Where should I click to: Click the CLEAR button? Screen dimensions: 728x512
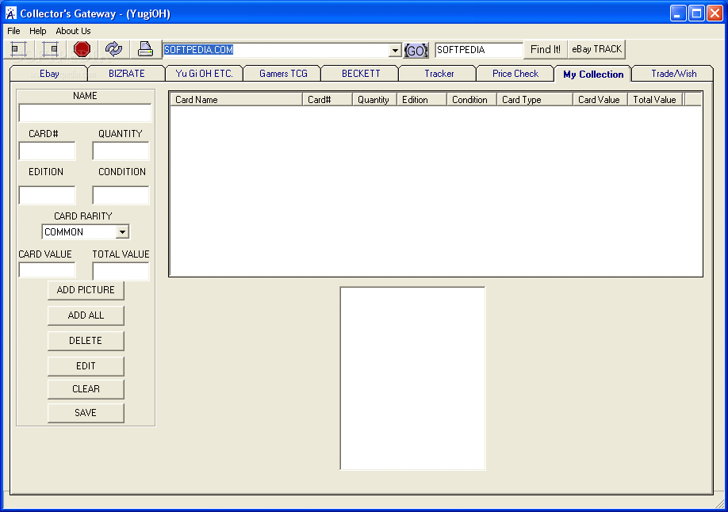tap(86, 389)
